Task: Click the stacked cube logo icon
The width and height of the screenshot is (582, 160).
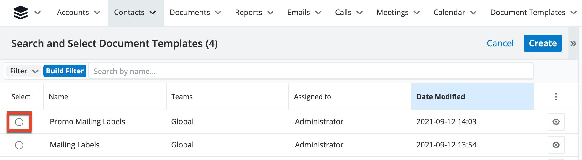Action: (21, 13)
